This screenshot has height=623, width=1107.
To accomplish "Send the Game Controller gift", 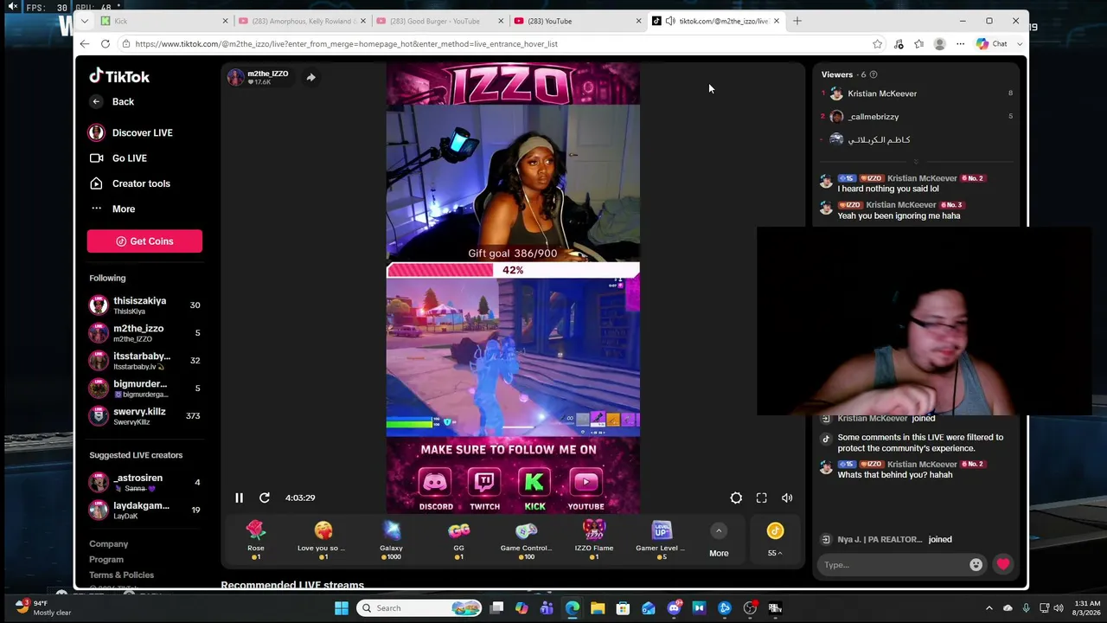I will (526, 540).
